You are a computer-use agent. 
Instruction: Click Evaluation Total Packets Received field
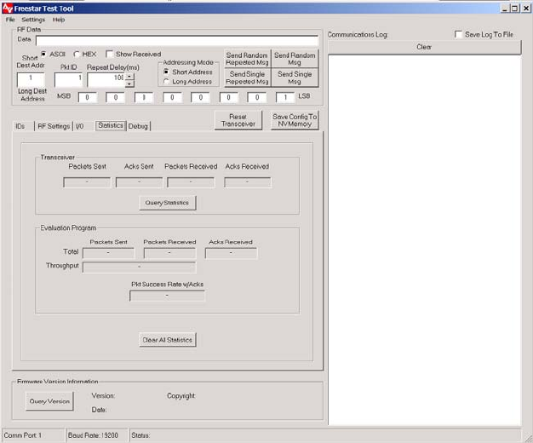pyautogui.click(x=169, y=253)
